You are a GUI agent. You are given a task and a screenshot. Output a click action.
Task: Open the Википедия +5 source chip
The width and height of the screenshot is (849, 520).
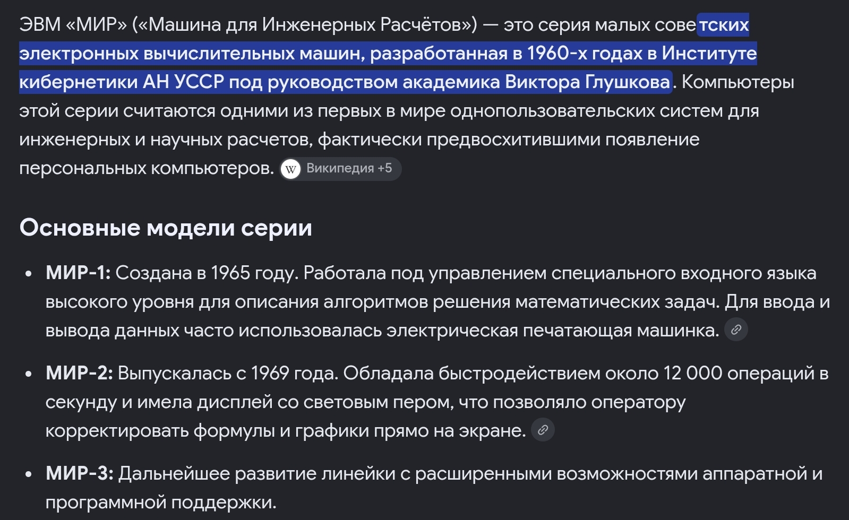pyautogui.click(x=340, y=169)
